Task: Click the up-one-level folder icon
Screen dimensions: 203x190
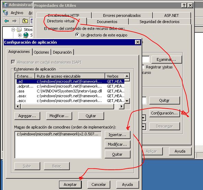Action: [25, 21]
